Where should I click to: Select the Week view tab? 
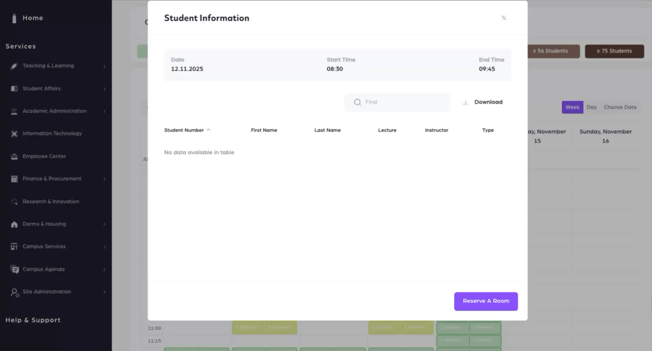click(572, 107)
